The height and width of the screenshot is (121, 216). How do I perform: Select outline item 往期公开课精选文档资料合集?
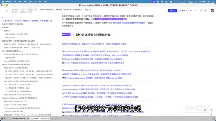[12, 24]
